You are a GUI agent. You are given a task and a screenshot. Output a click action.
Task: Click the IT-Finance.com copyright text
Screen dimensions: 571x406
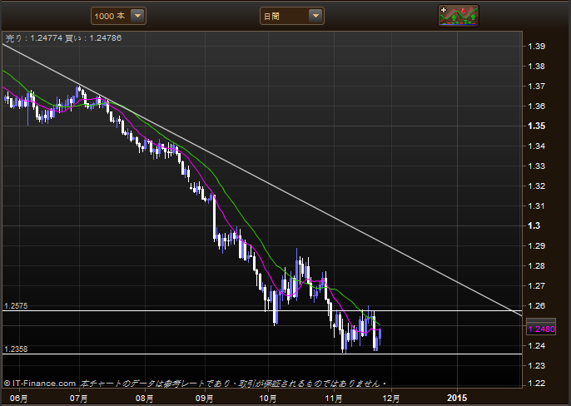40,384
